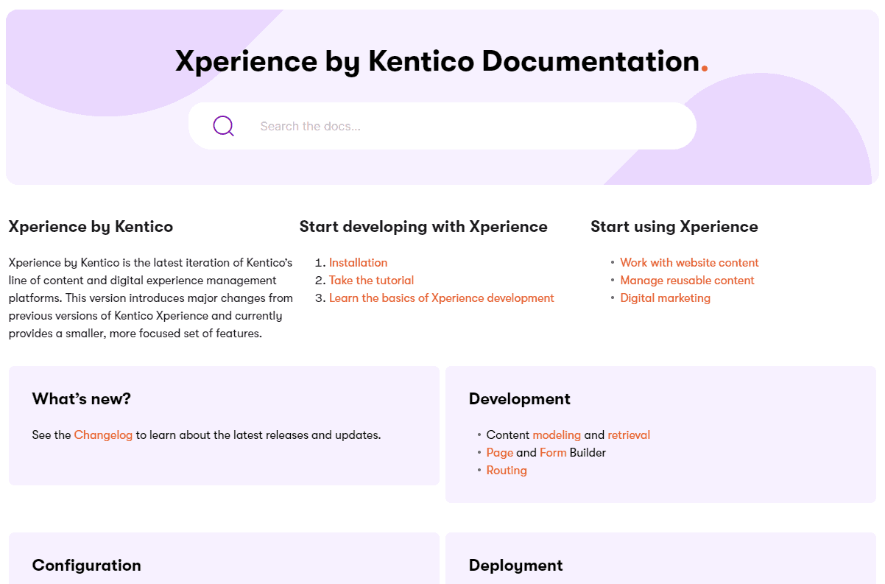Open Learn the basics of Xperience development
This screenshot has width=885, height=584.
[442, 298]
